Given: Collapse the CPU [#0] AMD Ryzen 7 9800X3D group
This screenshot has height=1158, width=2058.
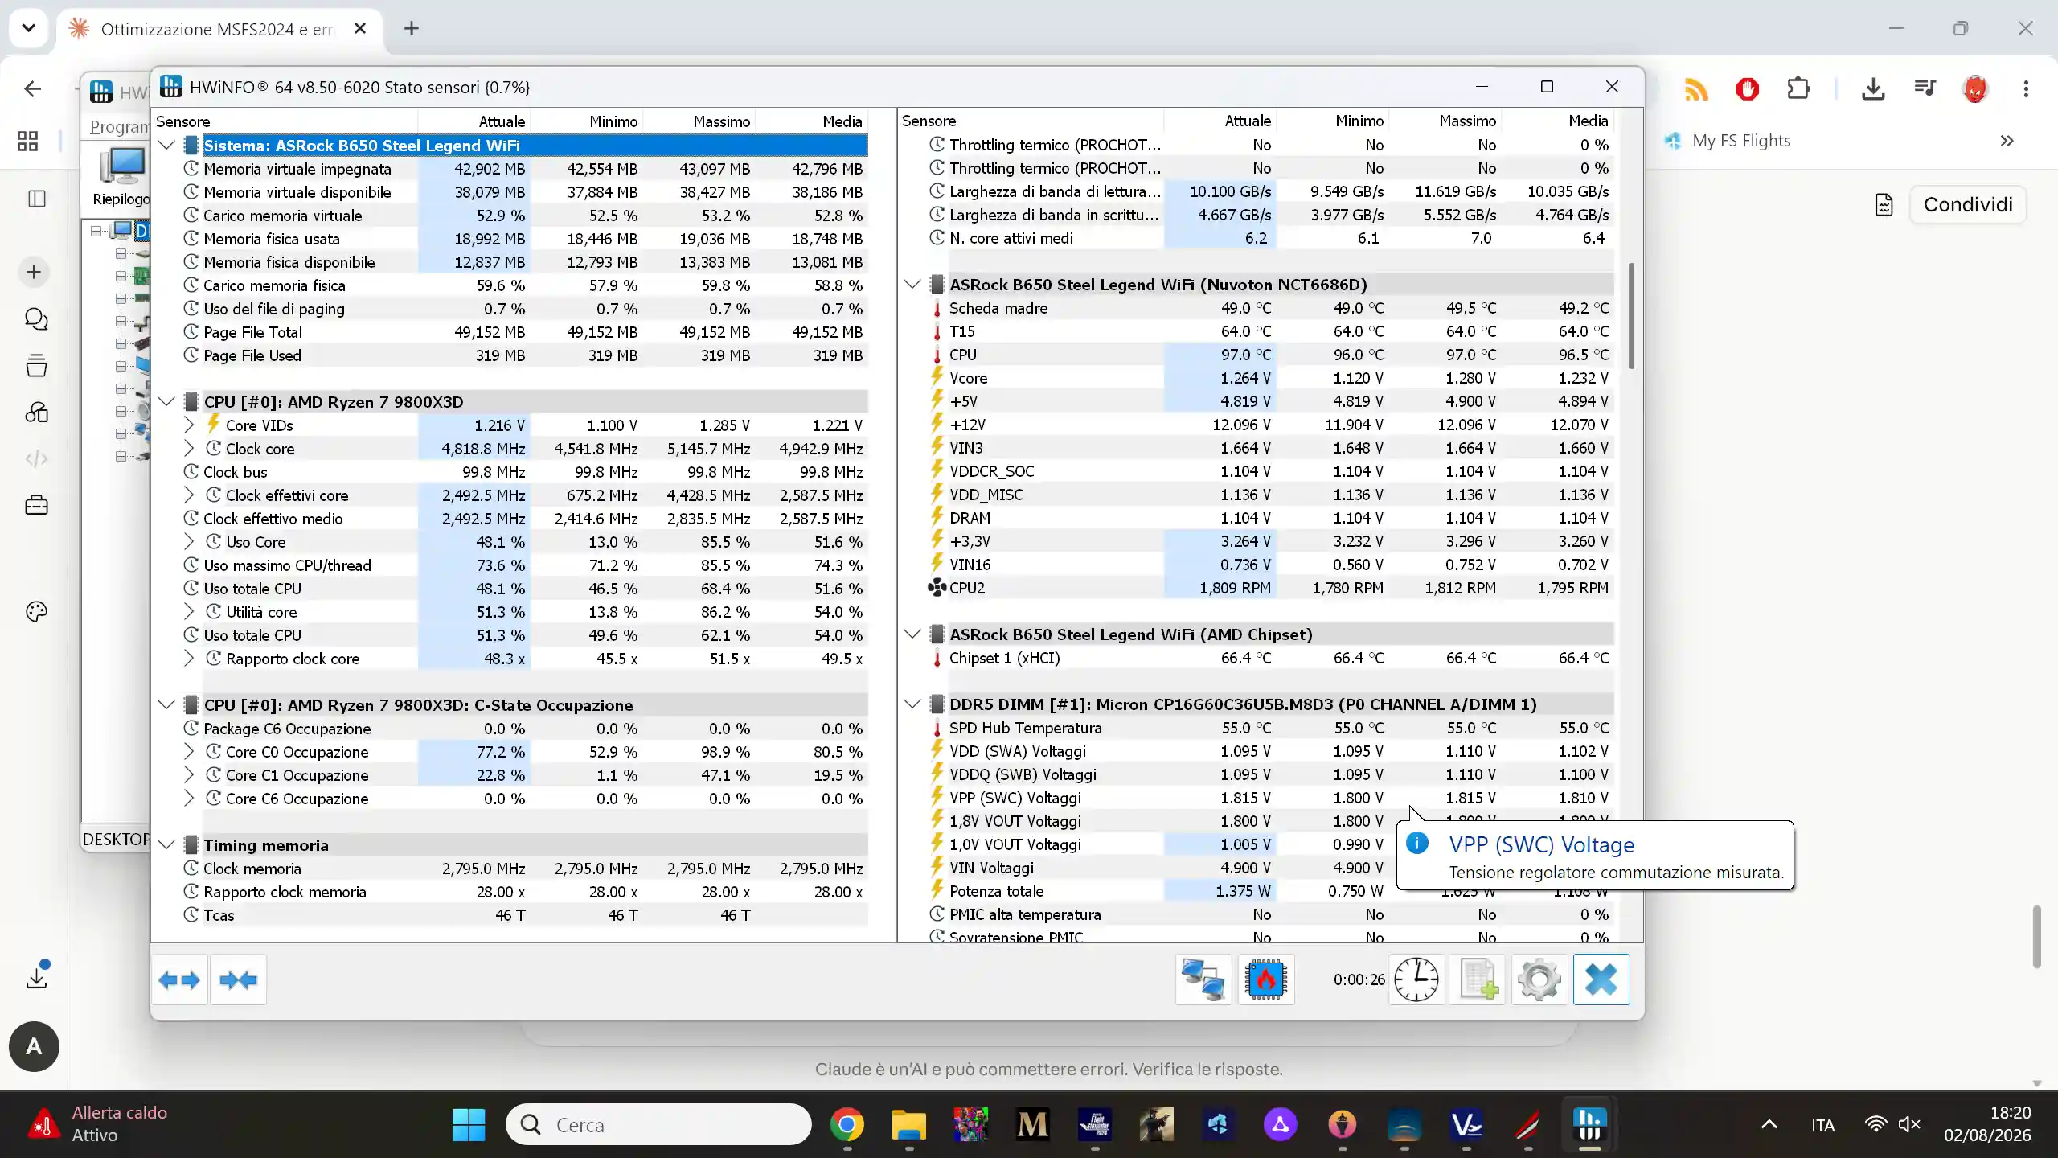Looking at the screenshot, I should 167,402.
